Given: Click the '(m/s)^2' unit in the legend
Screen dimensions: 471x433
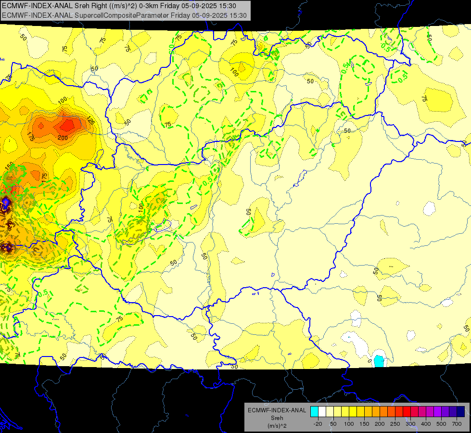Looking at the screenshot, I should (277, 426).
